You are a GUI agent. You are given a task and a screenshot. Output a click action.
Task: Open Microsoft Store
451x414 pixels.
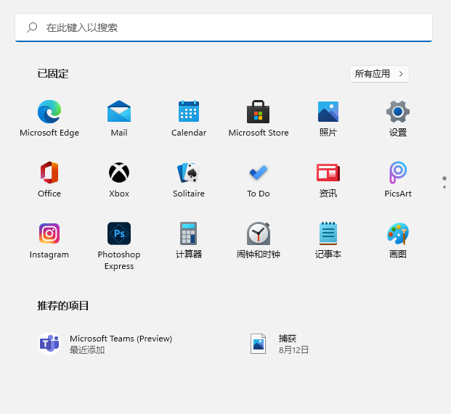point(259,112)
